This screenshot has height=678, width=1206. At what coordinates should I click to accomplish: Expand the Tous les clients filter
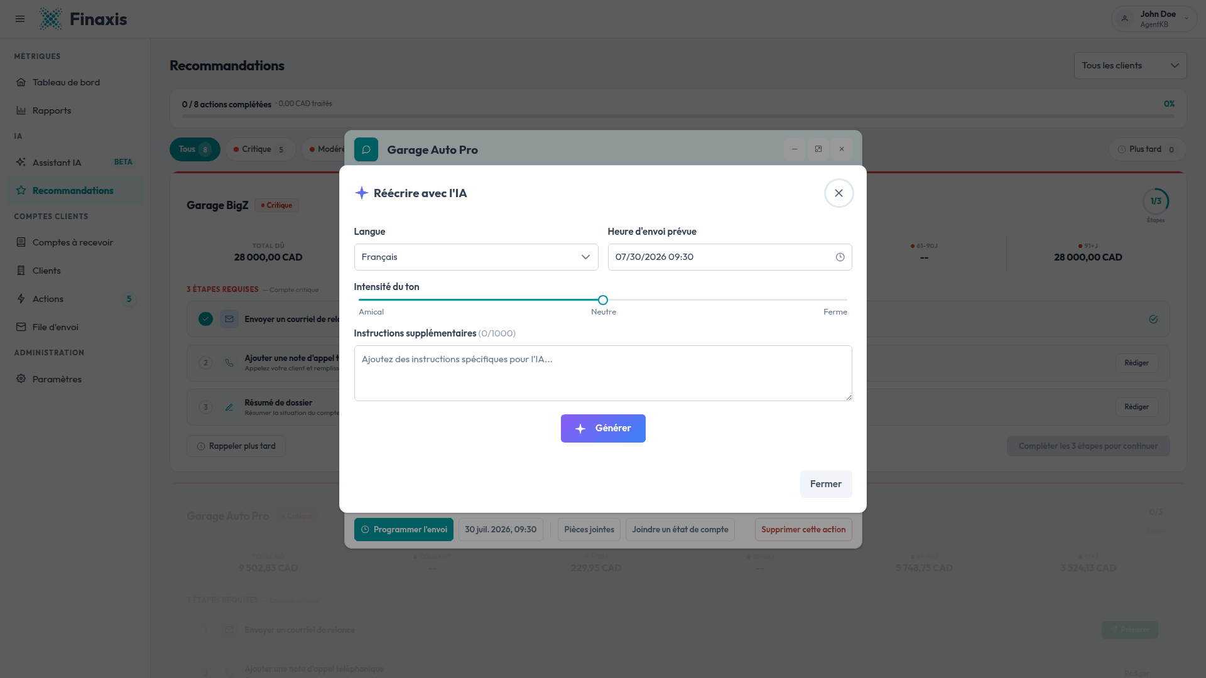1130,65
